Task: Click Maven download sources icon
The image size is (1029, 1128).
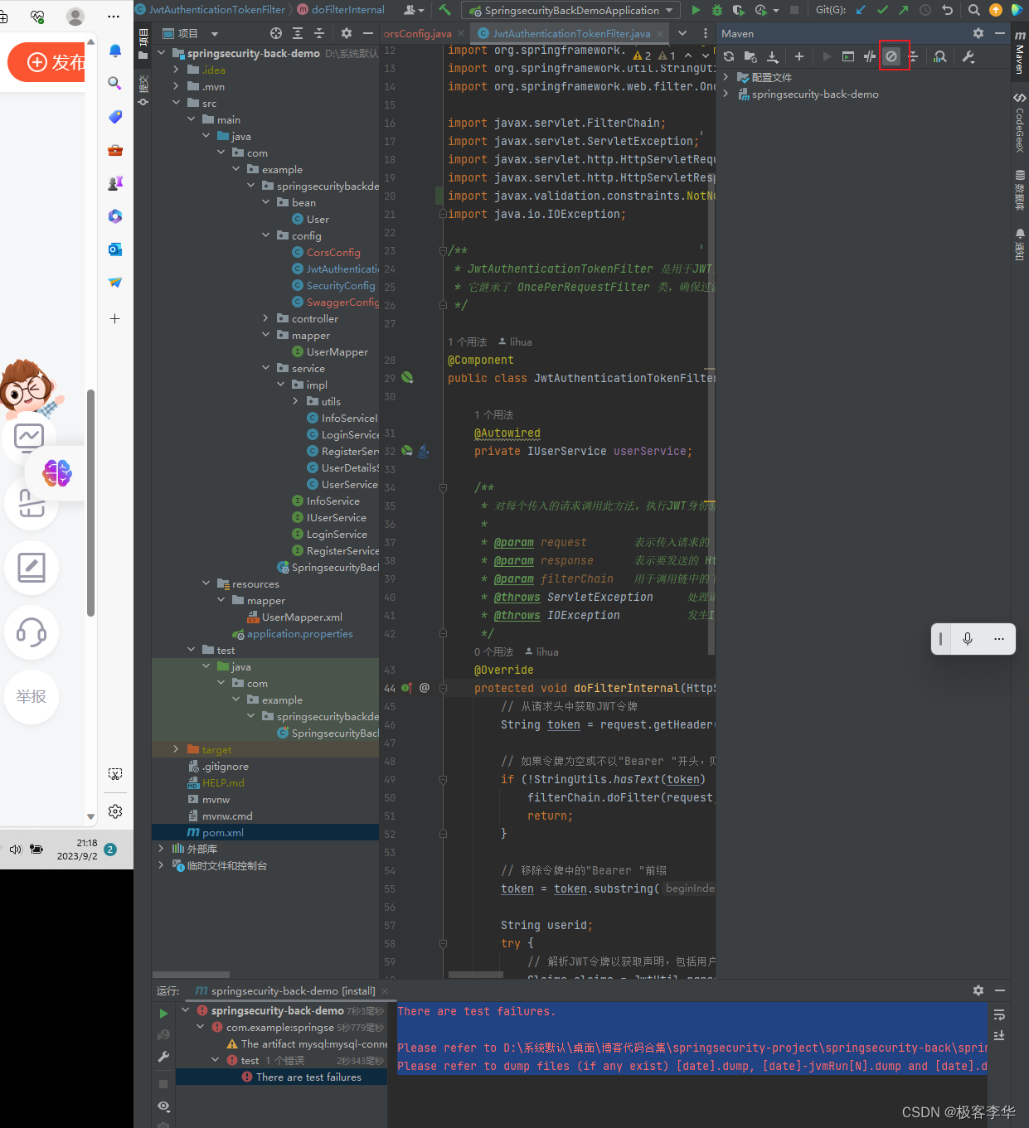Action: tap(773, 56)
